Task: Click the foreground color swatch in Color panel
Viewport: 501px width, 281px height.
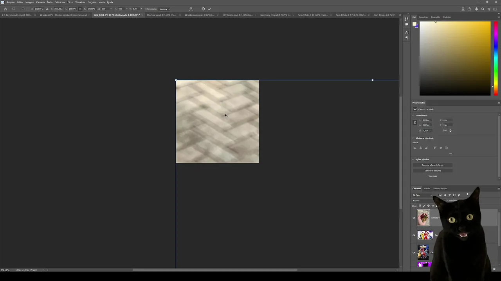Action: click(414, 24)
